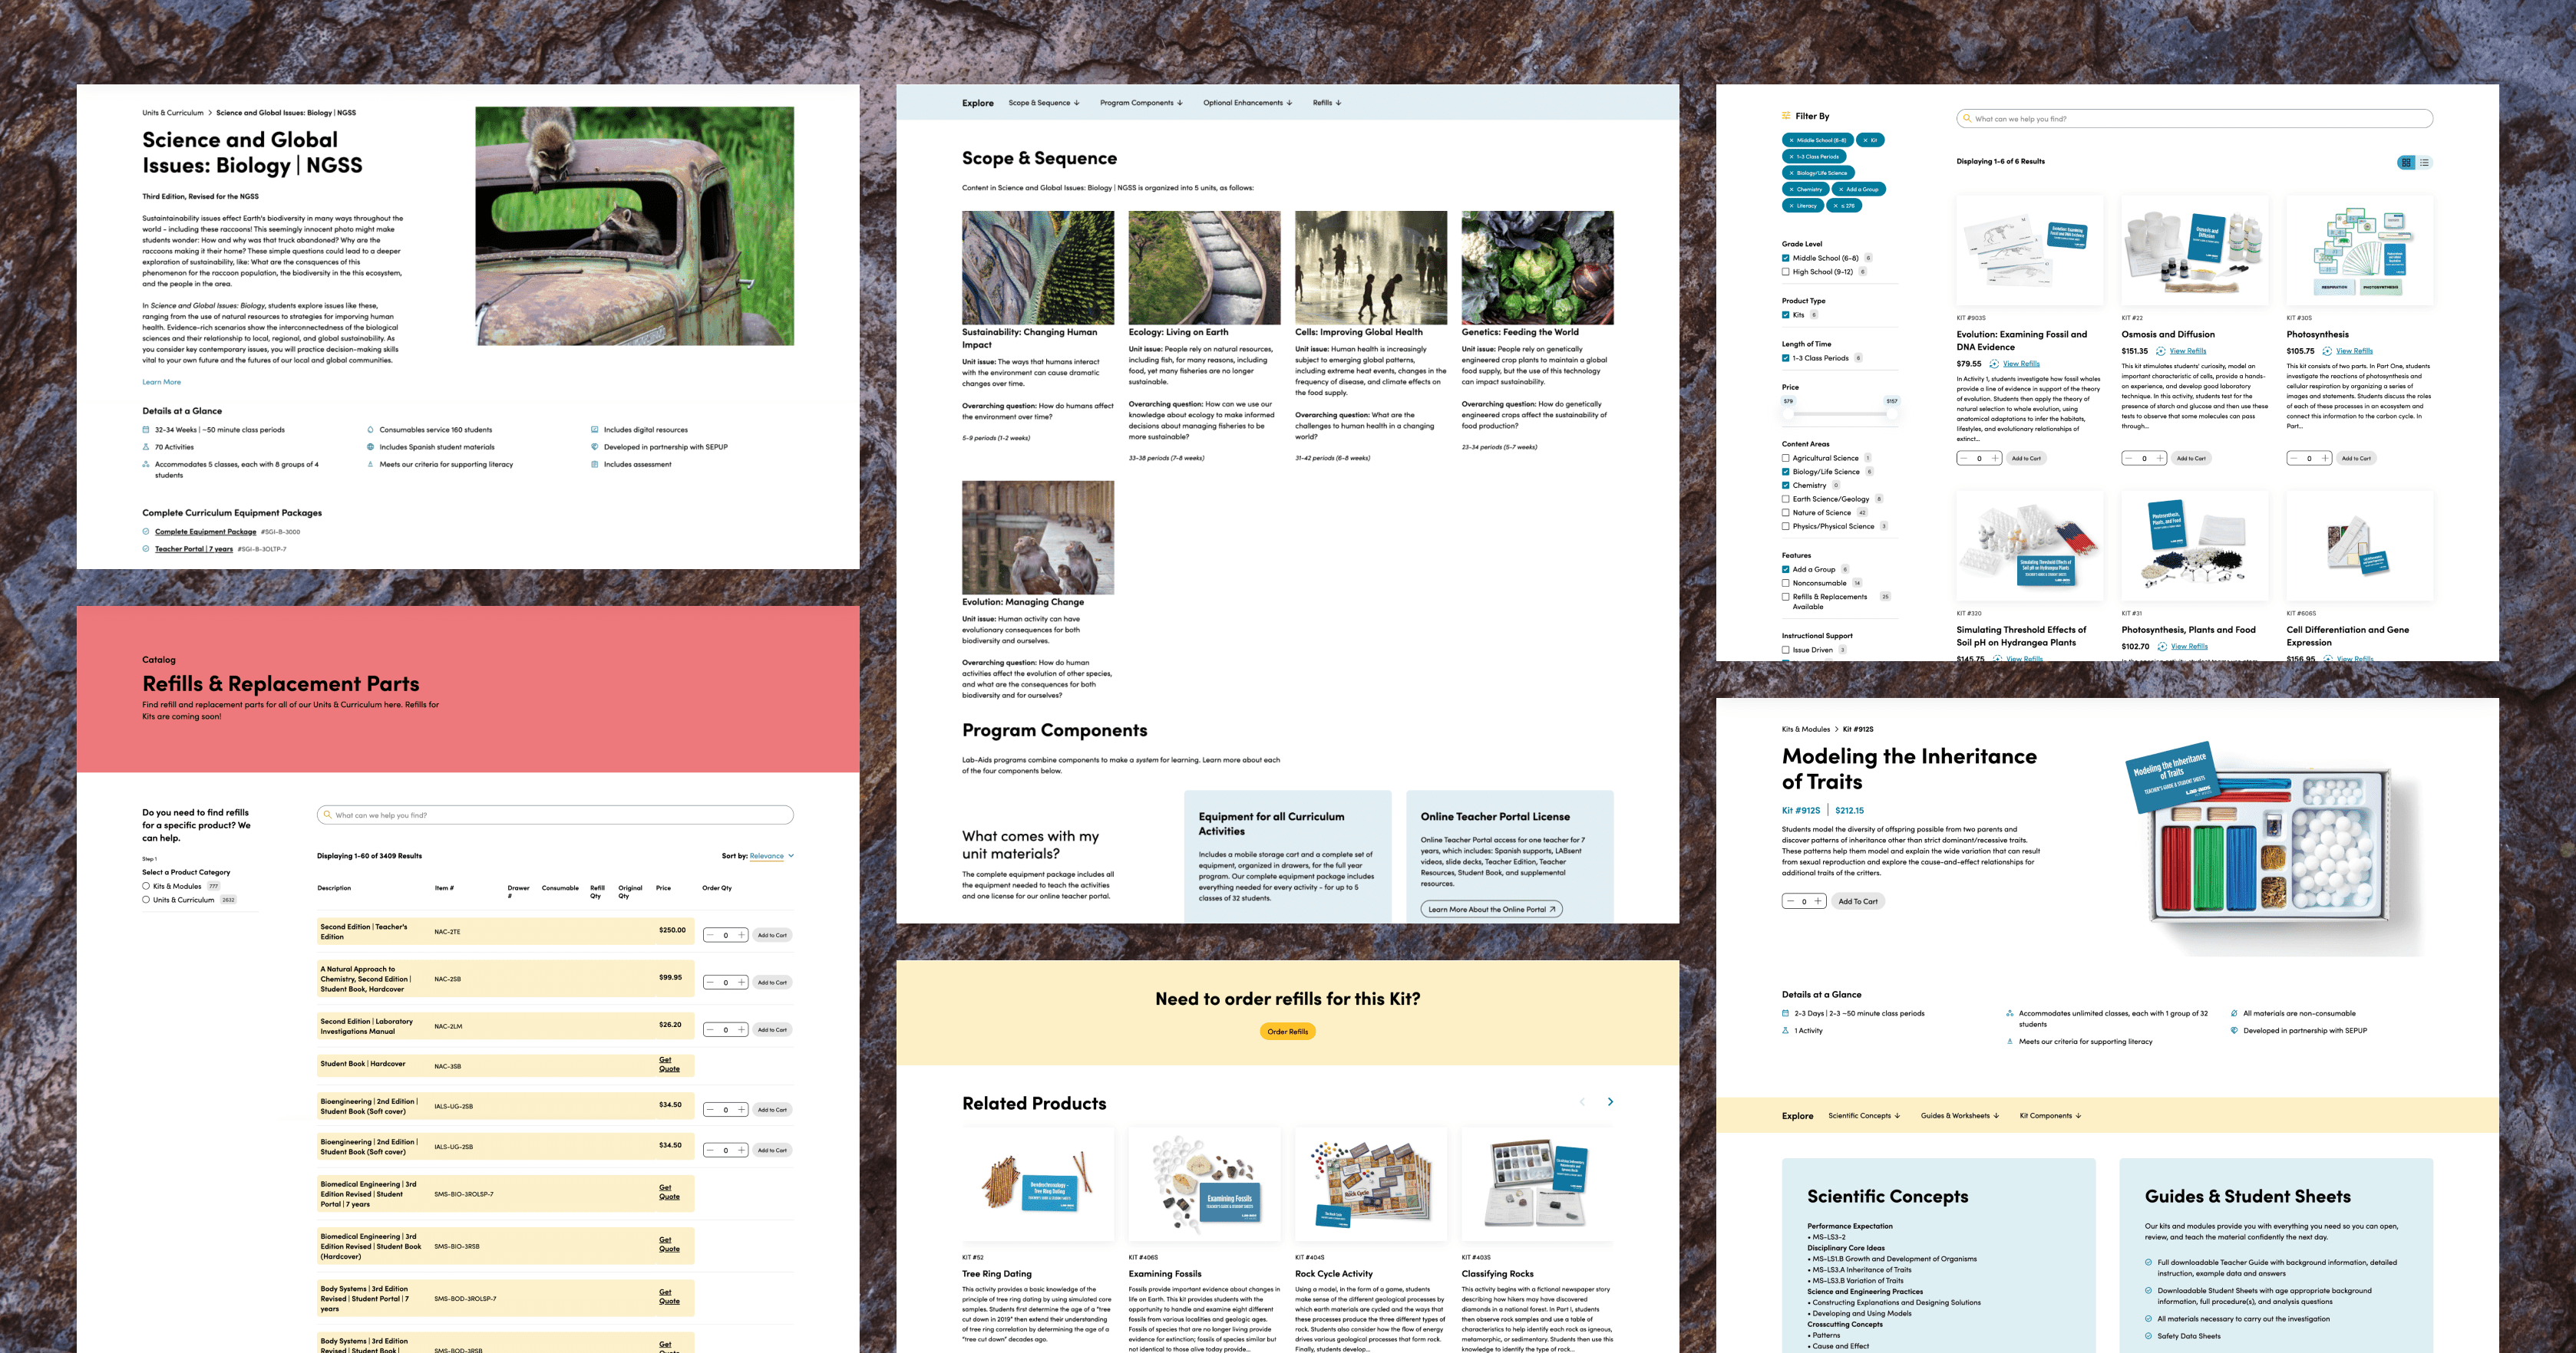Image resolution: width=2576 pixels, height=1353 pixels.
Task: Switch to list view icon
Action: [2424, 163]
